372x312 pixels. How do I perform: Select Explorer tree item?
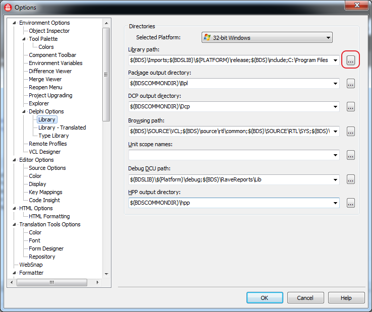[39, 103]
